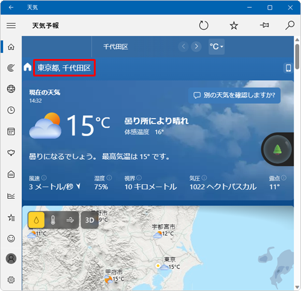The image size is (301, 291).
Task: Open Maps globe in sidebar
Action: [11, 89]
